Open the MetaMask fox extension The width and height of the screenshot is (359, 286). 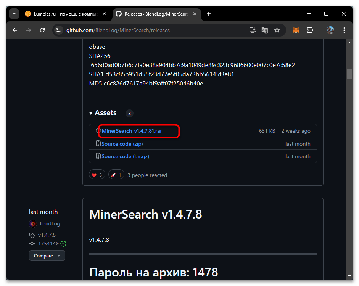coord(296,30)
